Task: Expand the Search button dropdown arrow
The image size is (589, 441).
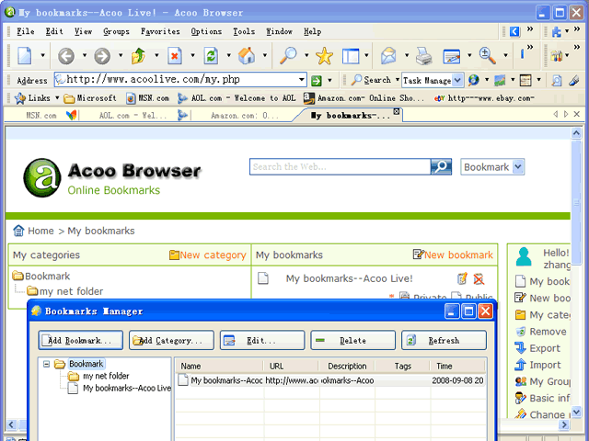Action: [397, 80]
